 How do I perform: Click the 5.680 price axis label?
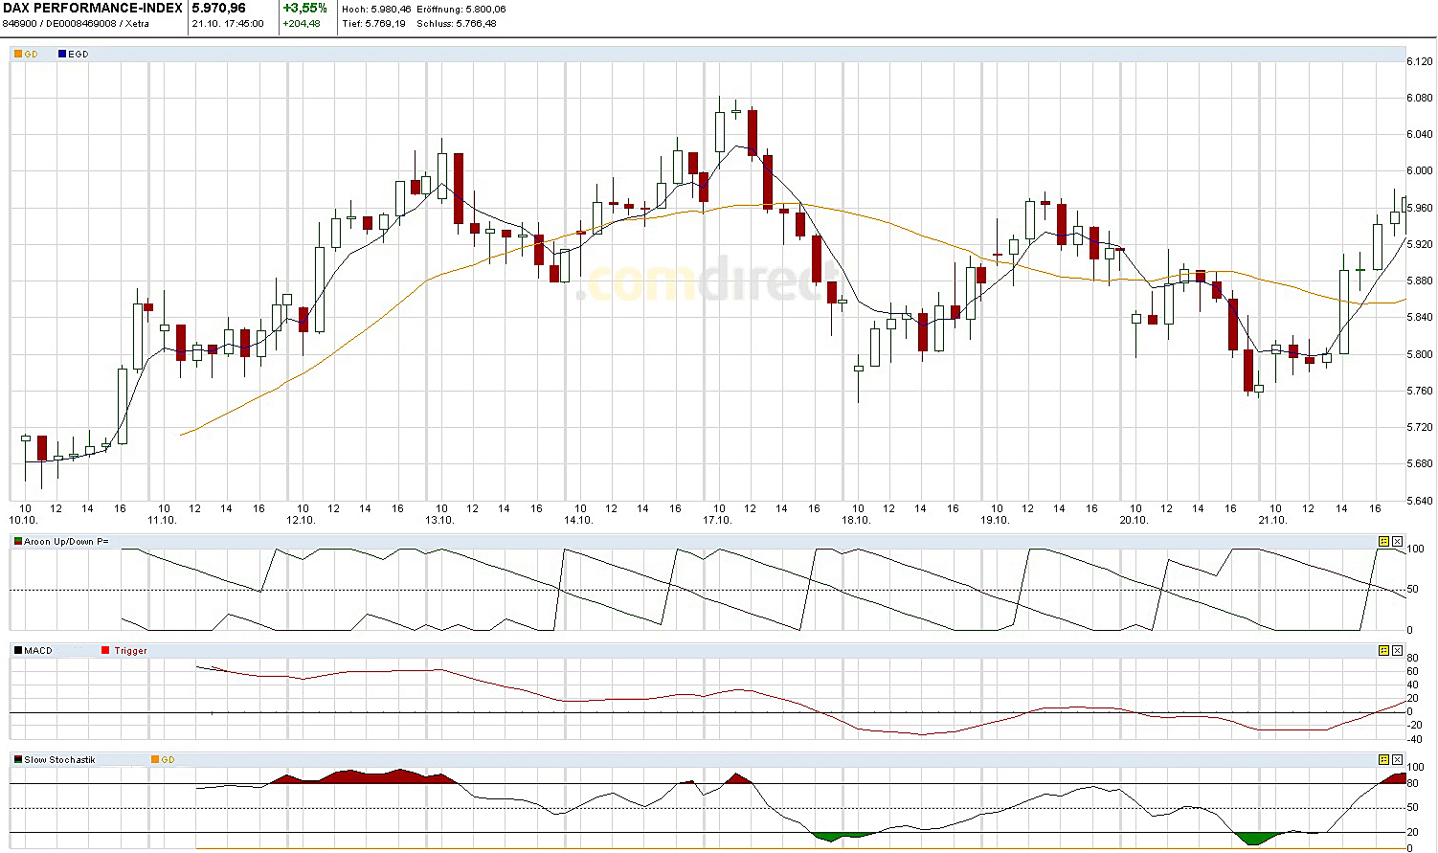(x=1420, y=463)
